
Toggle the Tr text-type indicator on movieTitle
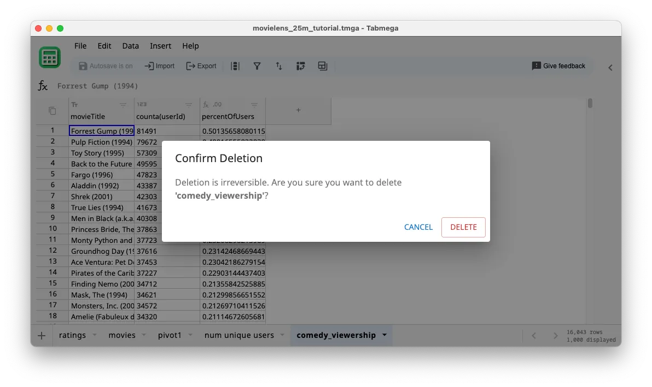74,105
